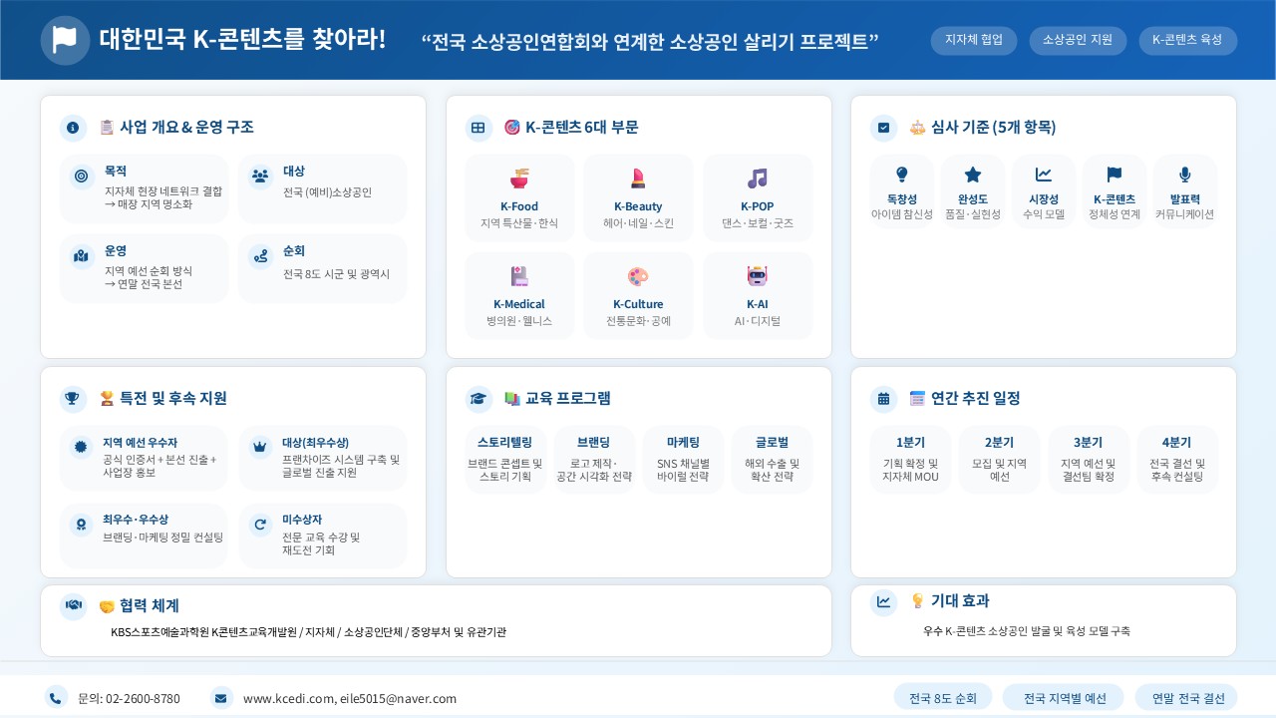Viewport: 1276px width, 718px height.
Task: Click the K-Food bowl icon
Action: [519, 179]
